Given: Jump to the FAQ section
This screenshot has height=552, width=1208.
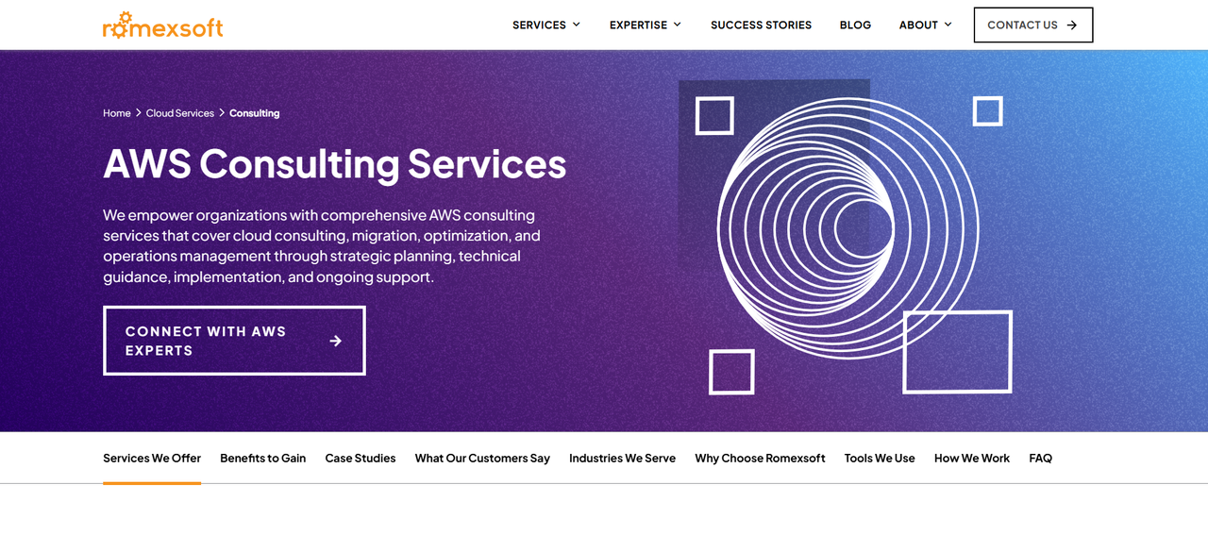Looking at the screenshot, I should [x=1041, y=459].
